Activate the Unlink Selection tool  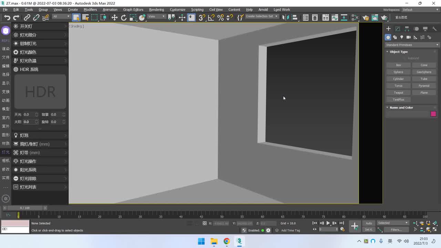(x=36, y=18)
